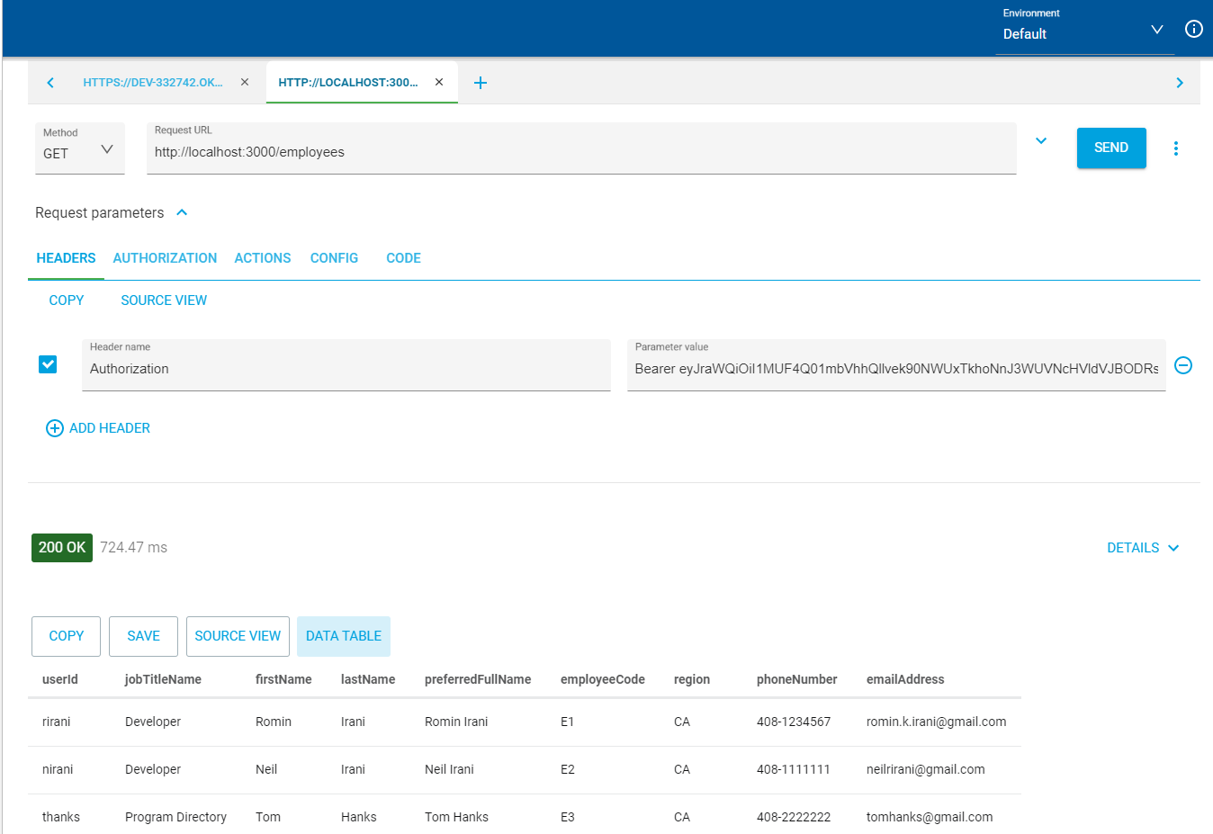Switch to the Authorization tab
Image resolution: width=1213 pixels, height=834 pixels.
tap(165, 258)
